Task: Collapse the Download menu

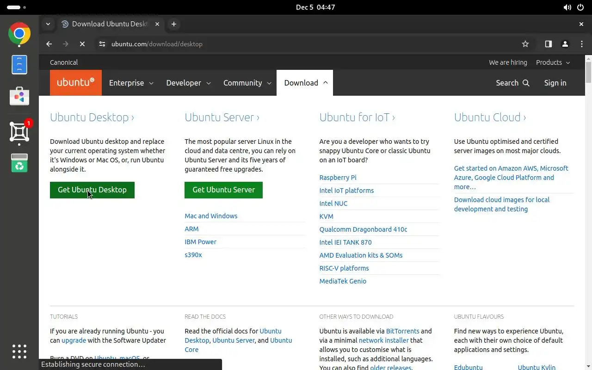Action: (x=305, y=83)
